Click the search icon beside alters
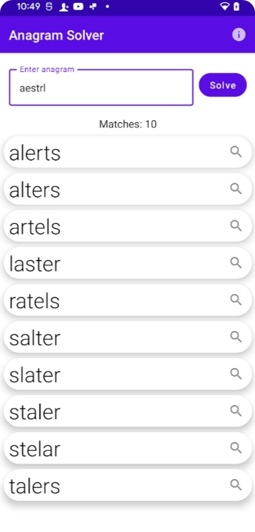 pos(236,189)
